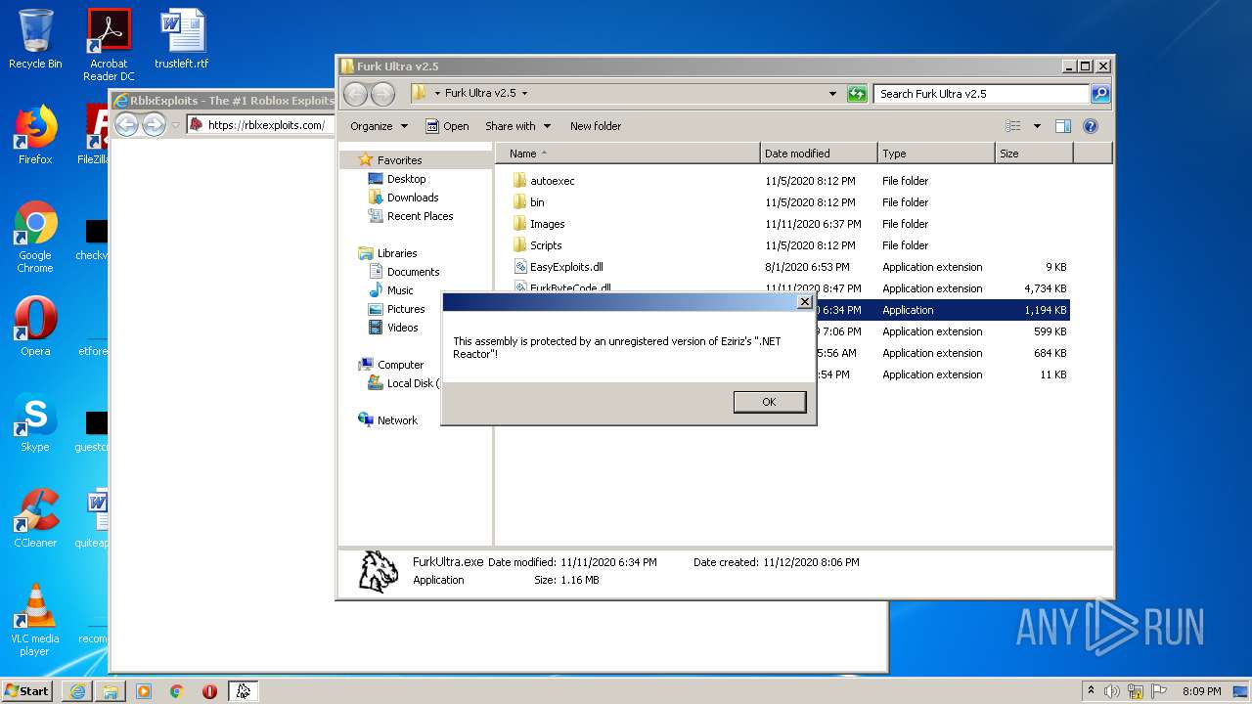1252x704 pixels.
Task: Sort files by Name column
Action: point(628,154)
